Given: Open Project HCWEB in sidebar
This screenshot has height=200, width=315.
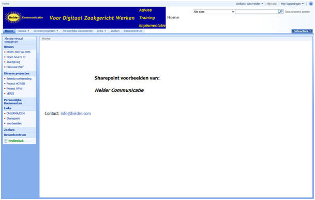Looking at the screenshot, I should [x=16, y=84].
